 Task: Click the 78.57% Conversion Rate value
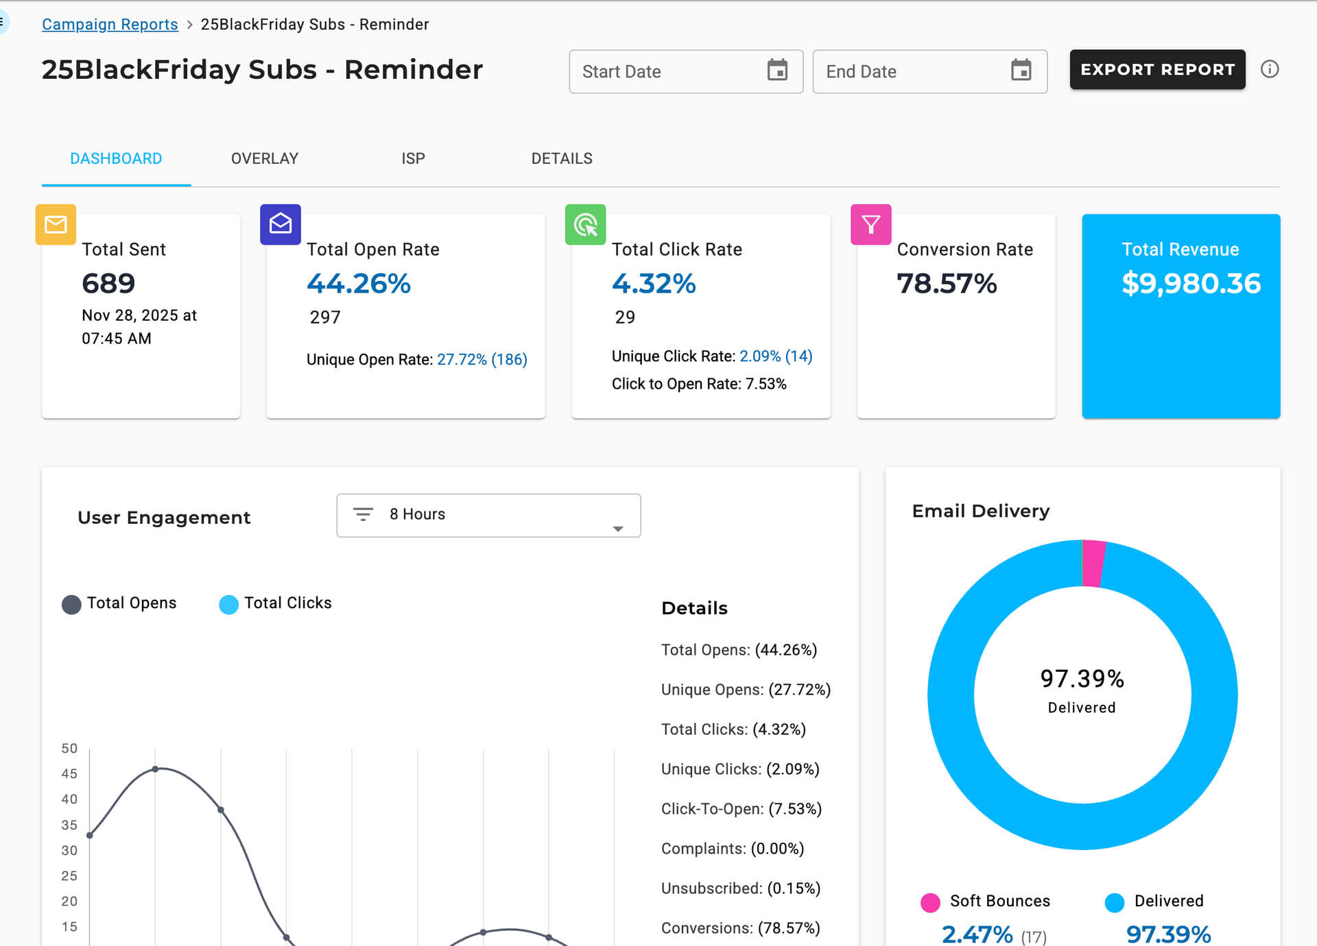947,283
